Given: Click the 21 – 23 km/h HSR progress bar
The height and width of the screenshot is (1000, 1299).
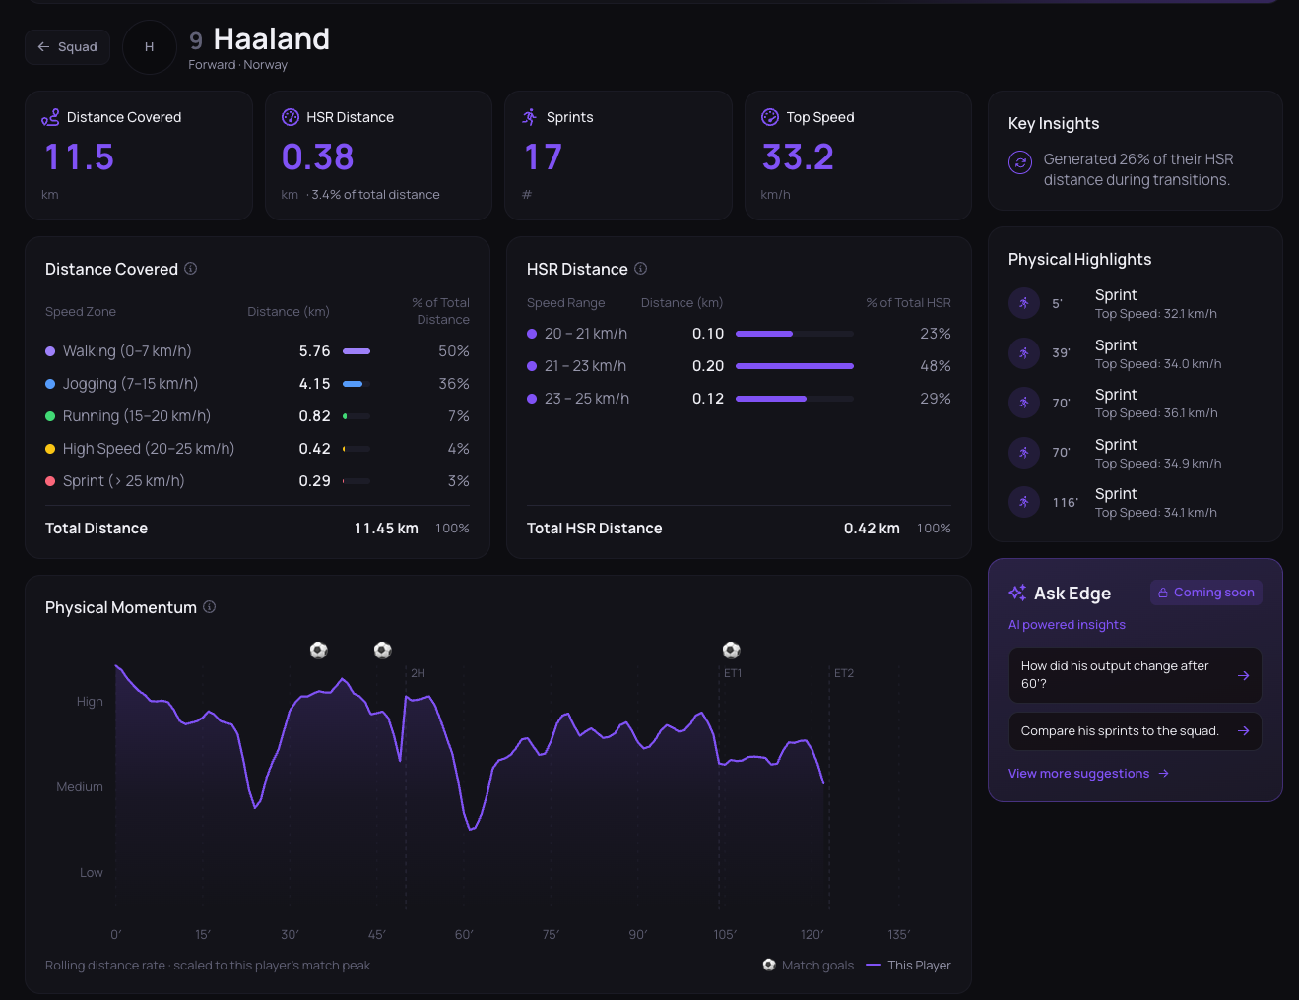Looking at the screenshot, I should coord(795,366).
